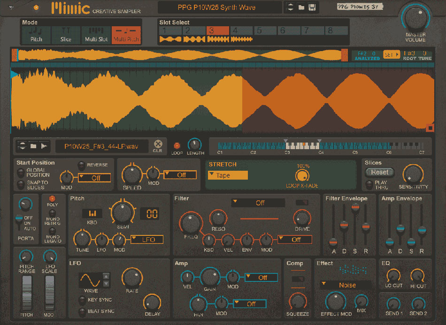This screenshot has width=446, height=325.
Task: Toggle the REVERSE button
Action: click(x=81, y=165)
